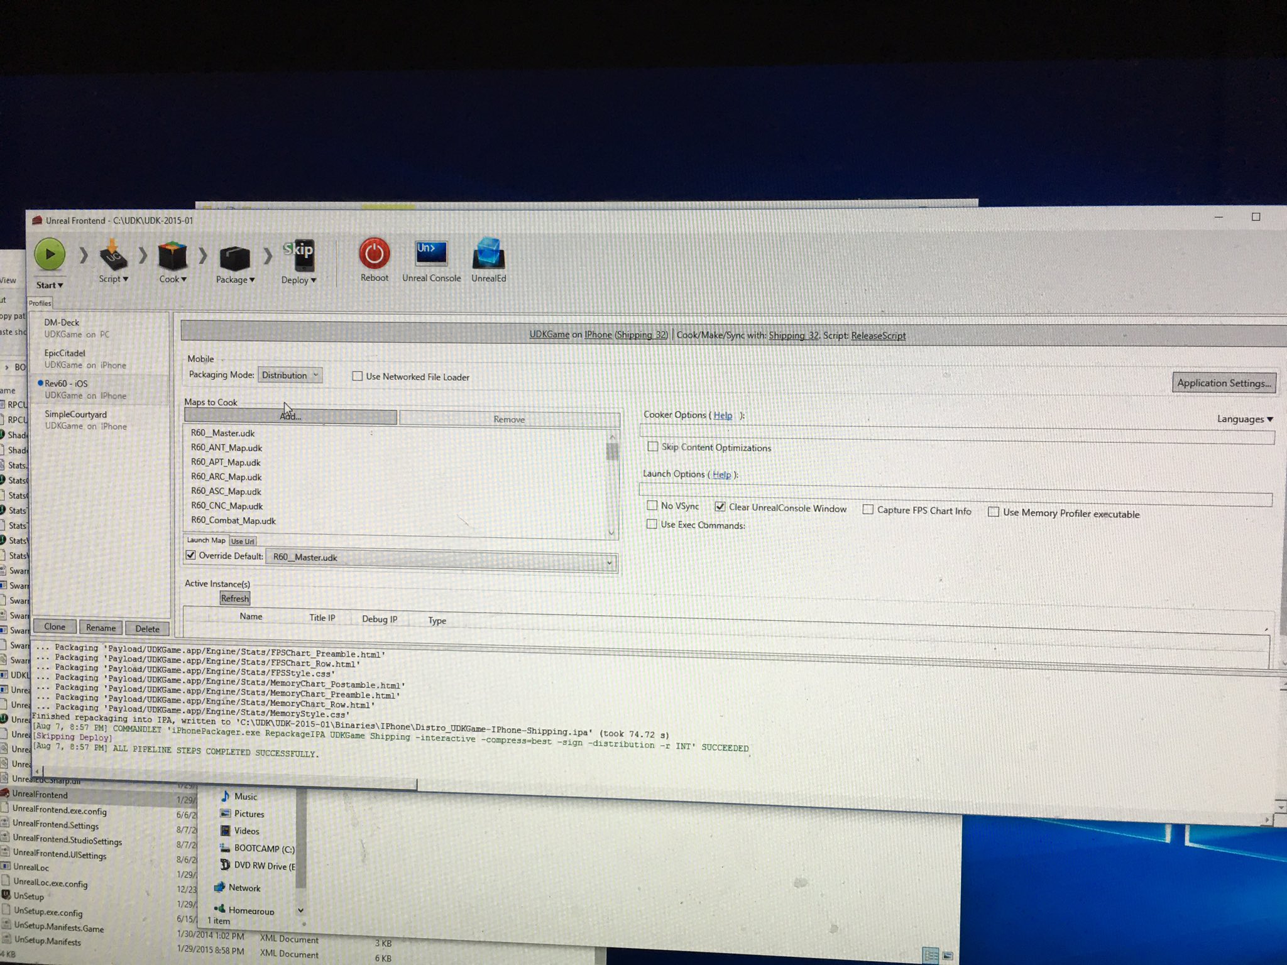1287x965 pixels.
Task: Select R60_CNC_Map.udk in maps list
Action: (x=227, y=506)
